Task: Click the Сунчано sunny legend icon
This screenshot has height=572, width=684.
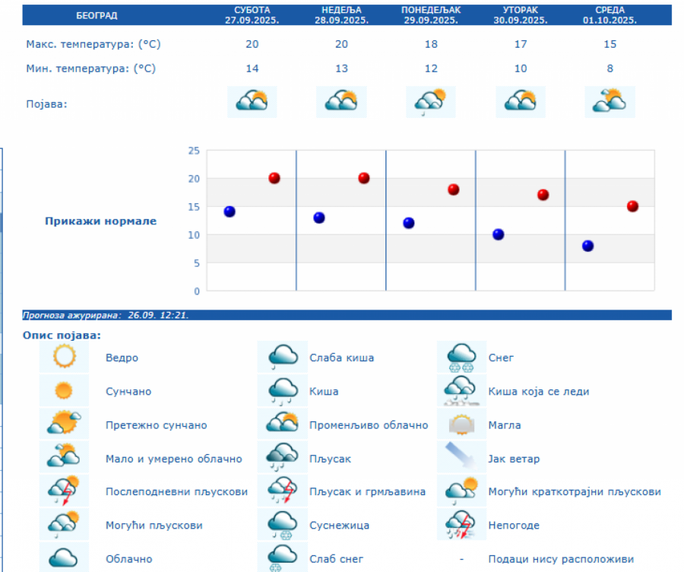Action: (x=64, y=390)
